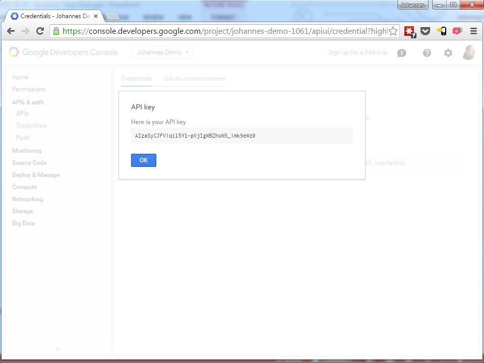Image resolution: width=484 pixels, height=363 pixels.
Task: Expand Big Data in the sidebar
Action: click(x=24, y=223)
